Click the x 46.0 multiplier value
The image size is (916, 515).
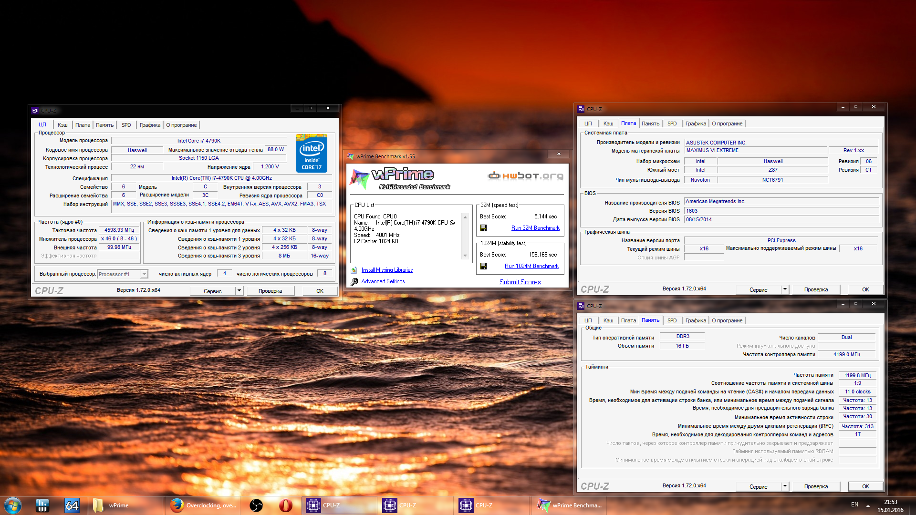(x=119, y=239)
